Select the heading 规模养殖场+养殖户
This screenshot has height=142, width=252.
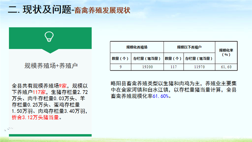click(x=51, y=65)
